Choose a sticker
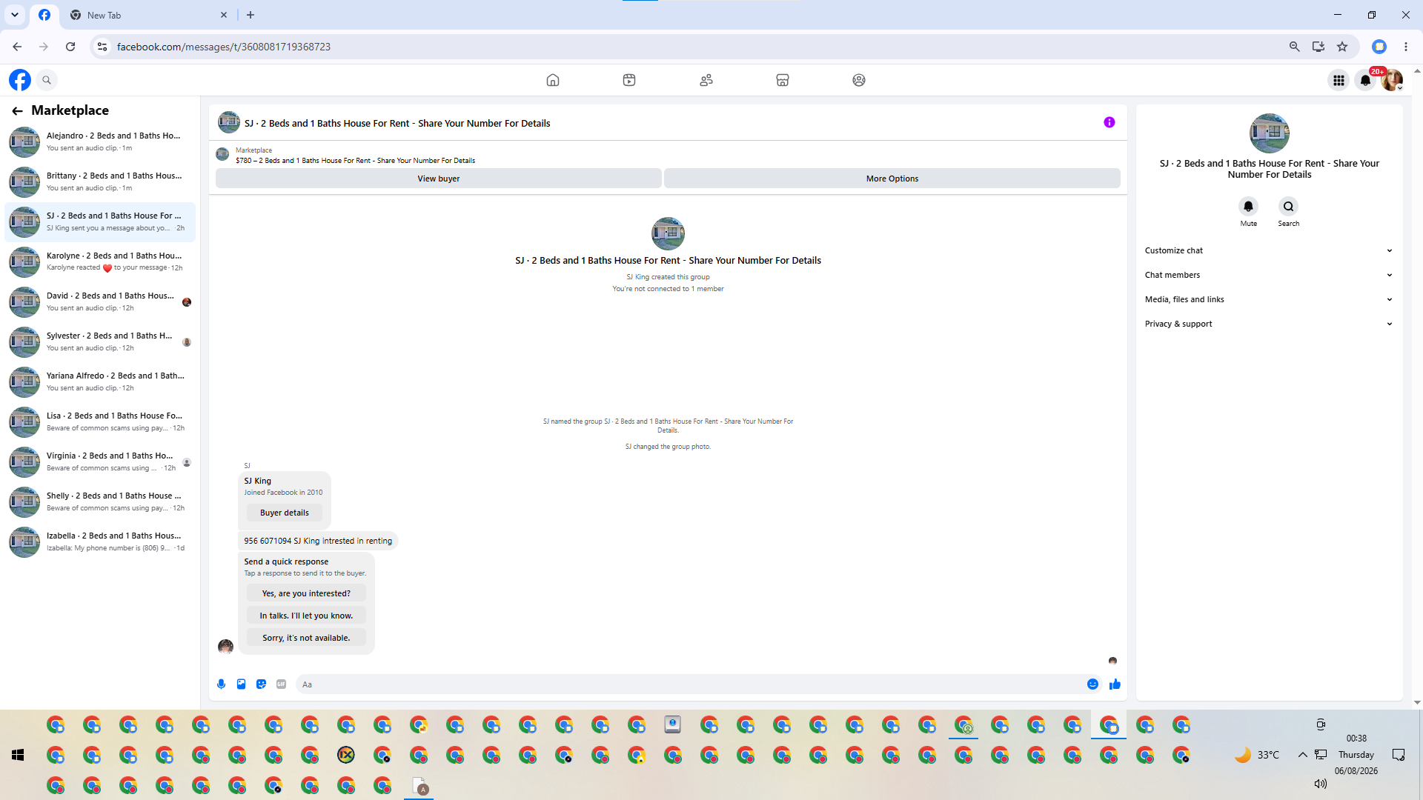Viewport: 1423px width, 800px height. (261, 684)
